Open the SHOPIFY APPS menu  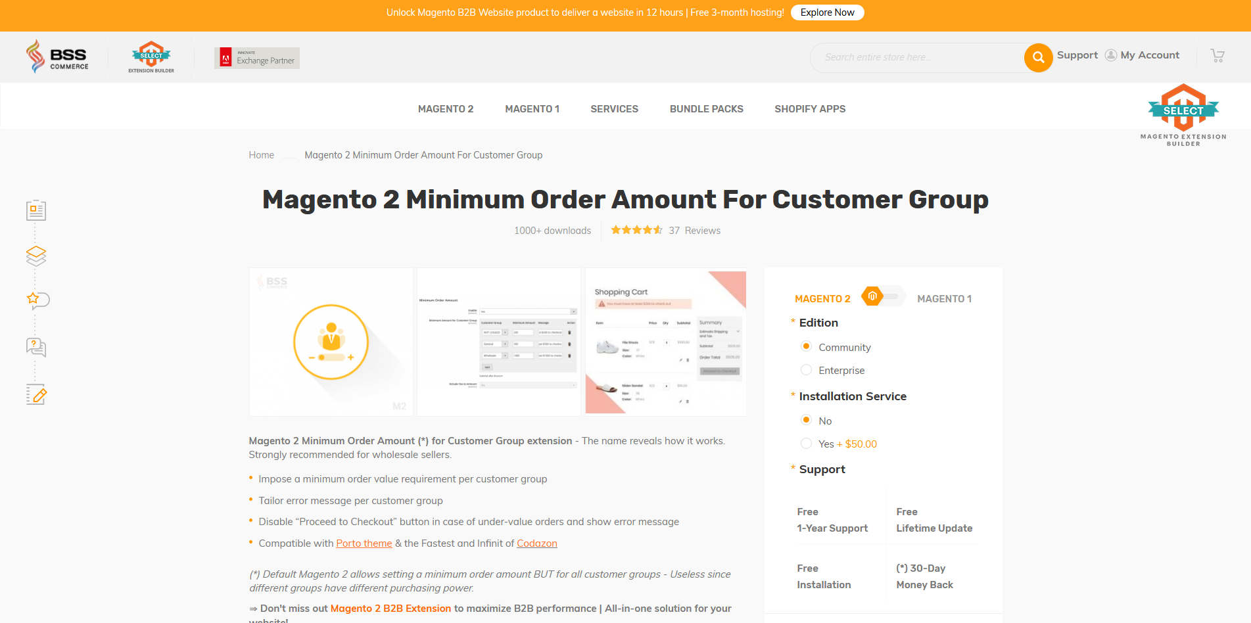tap(810, 109)
